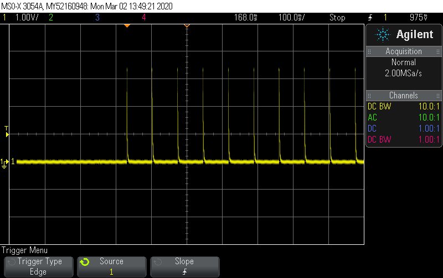The width and height of the screenshot is (443, 278).
Task: Click the magenta DC BW channel 4 row
Action: coord(404,140)
